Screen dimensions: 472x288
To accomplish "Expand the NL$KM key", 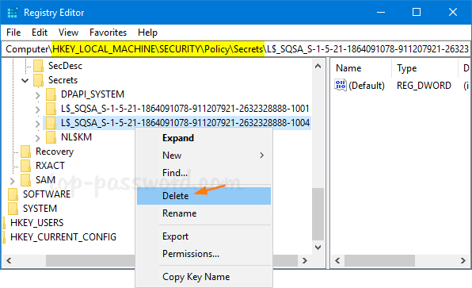I will click(x=38, y=138).
